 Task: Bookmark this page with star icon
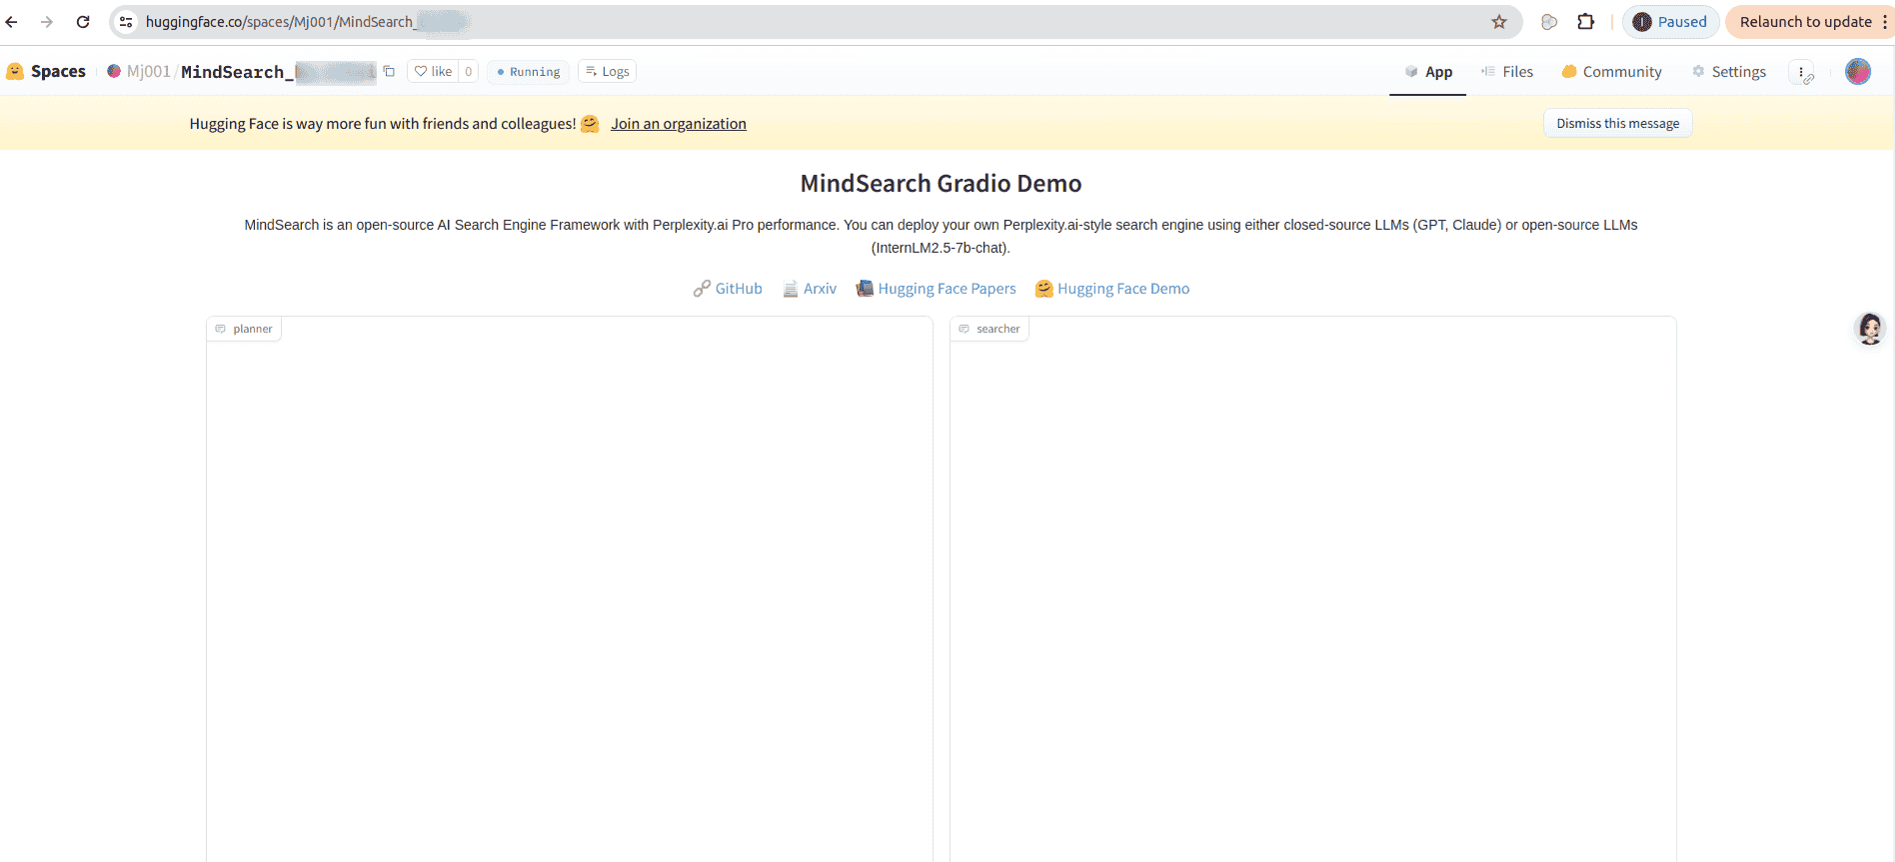1498,22
